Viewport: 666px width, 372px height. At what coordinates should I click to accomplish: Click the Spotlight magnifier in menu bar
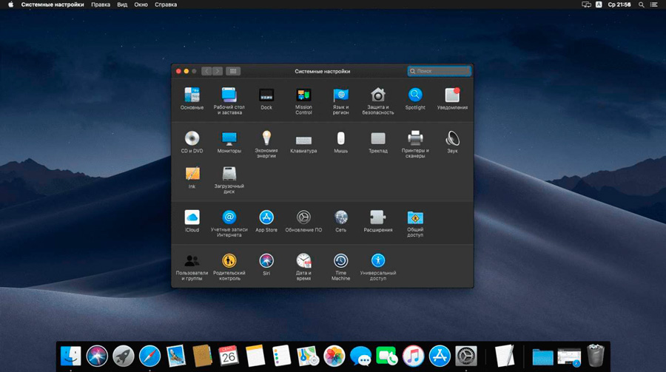(642, 4)
